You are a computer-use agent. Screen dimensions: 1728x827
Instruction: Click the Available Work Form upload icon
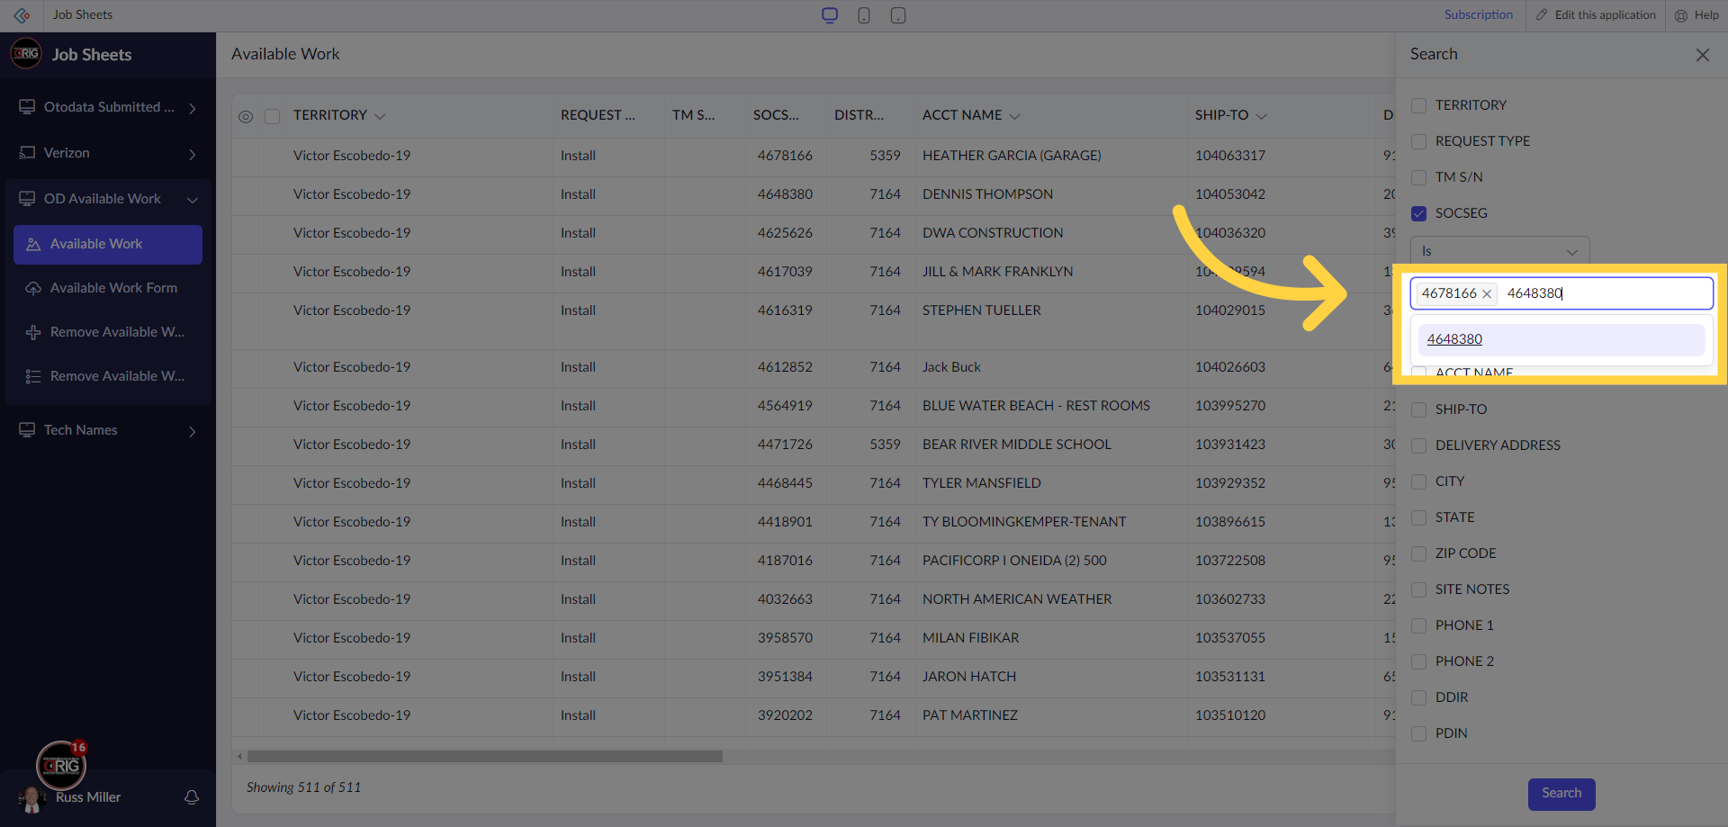point(33,289)
